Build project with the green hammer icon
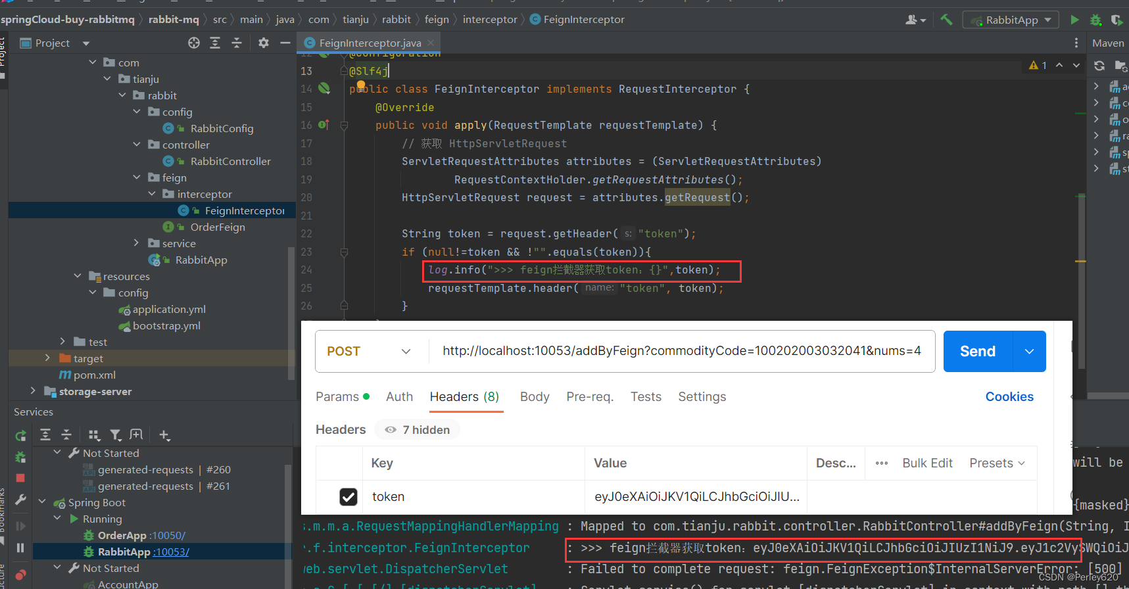Screen dimensions: 1129x589 coord(946,20)
